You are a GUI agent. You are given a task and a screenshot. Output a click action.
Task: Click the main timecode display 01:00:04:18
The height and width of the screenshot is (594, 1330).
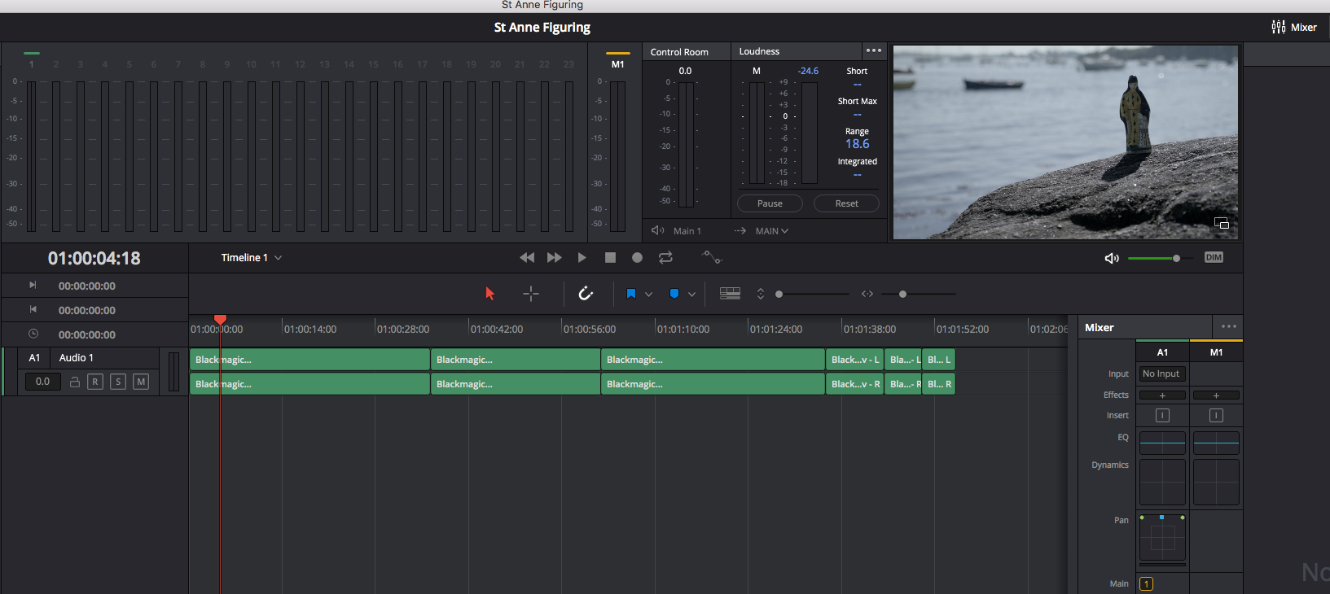94,258
